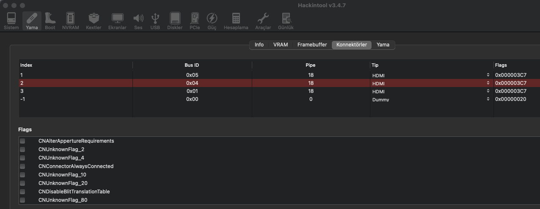
Task: Click the Bus ID column header
Action: 192,65
